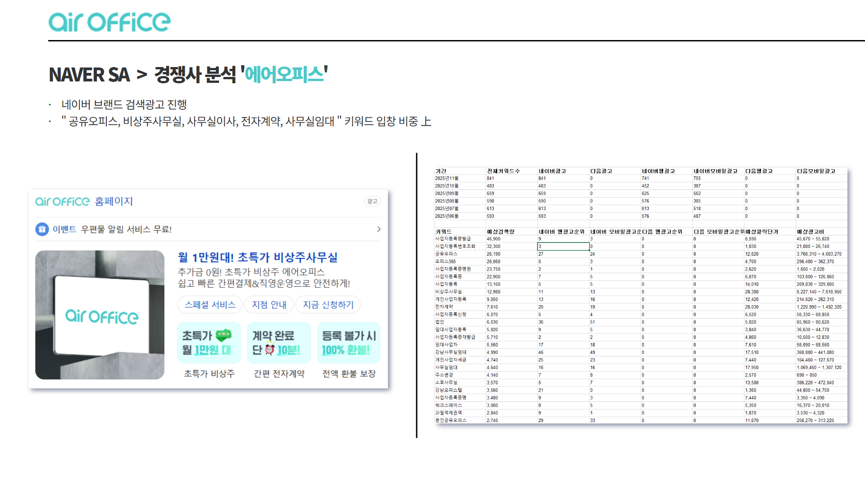Click the Air Office signboard image
Viewport: 865px width, 486px height.
[x=100, y=315]
